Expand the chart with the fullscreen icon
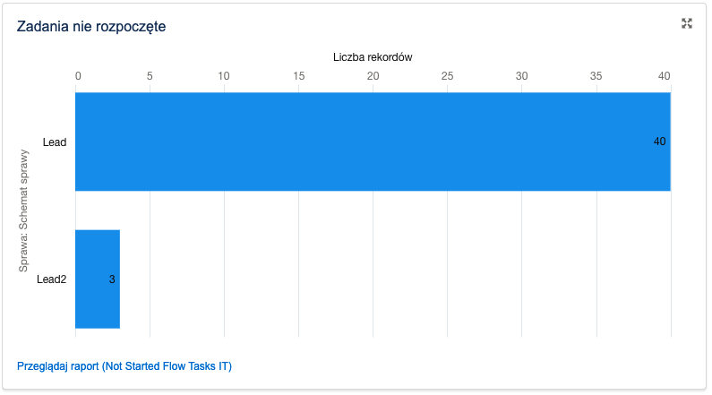The height and width of the screenshot is (395, 712). pyautogui.click(x=687, y=23)
